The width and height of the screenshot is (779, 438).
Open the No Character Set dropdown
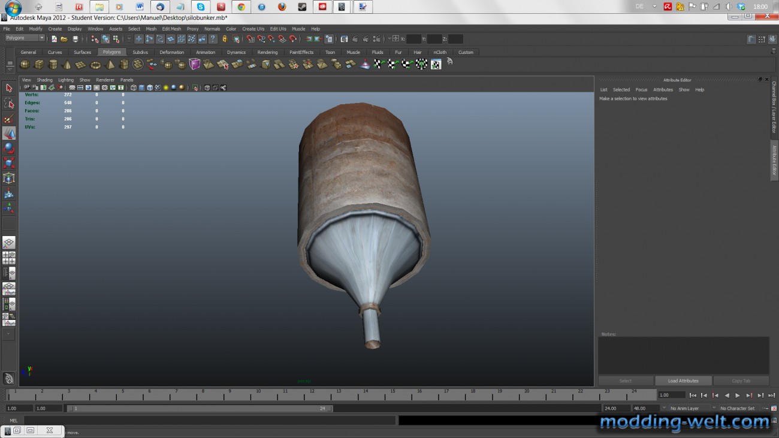(x=741, y=409)
